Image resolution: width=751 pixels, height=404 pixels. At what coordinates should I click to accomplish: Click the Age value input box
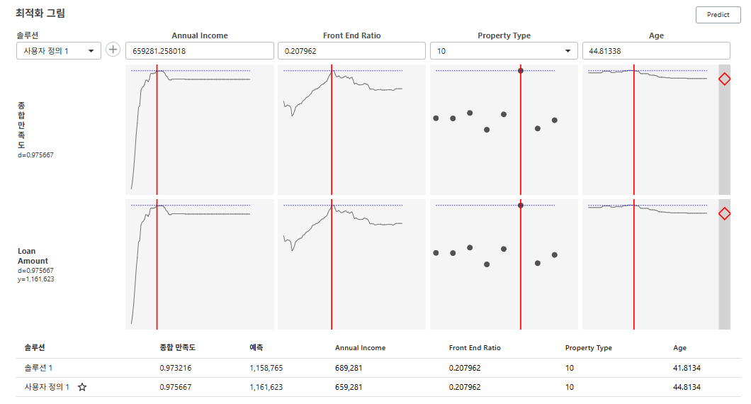(x=655, y=51)
